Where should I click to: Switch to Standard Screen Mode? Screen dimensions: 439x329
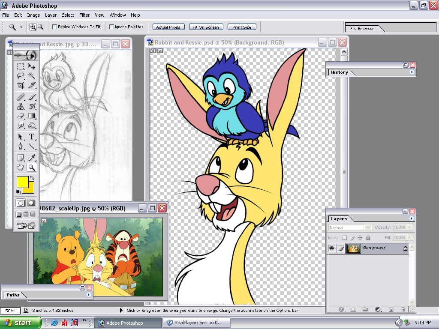19,214
